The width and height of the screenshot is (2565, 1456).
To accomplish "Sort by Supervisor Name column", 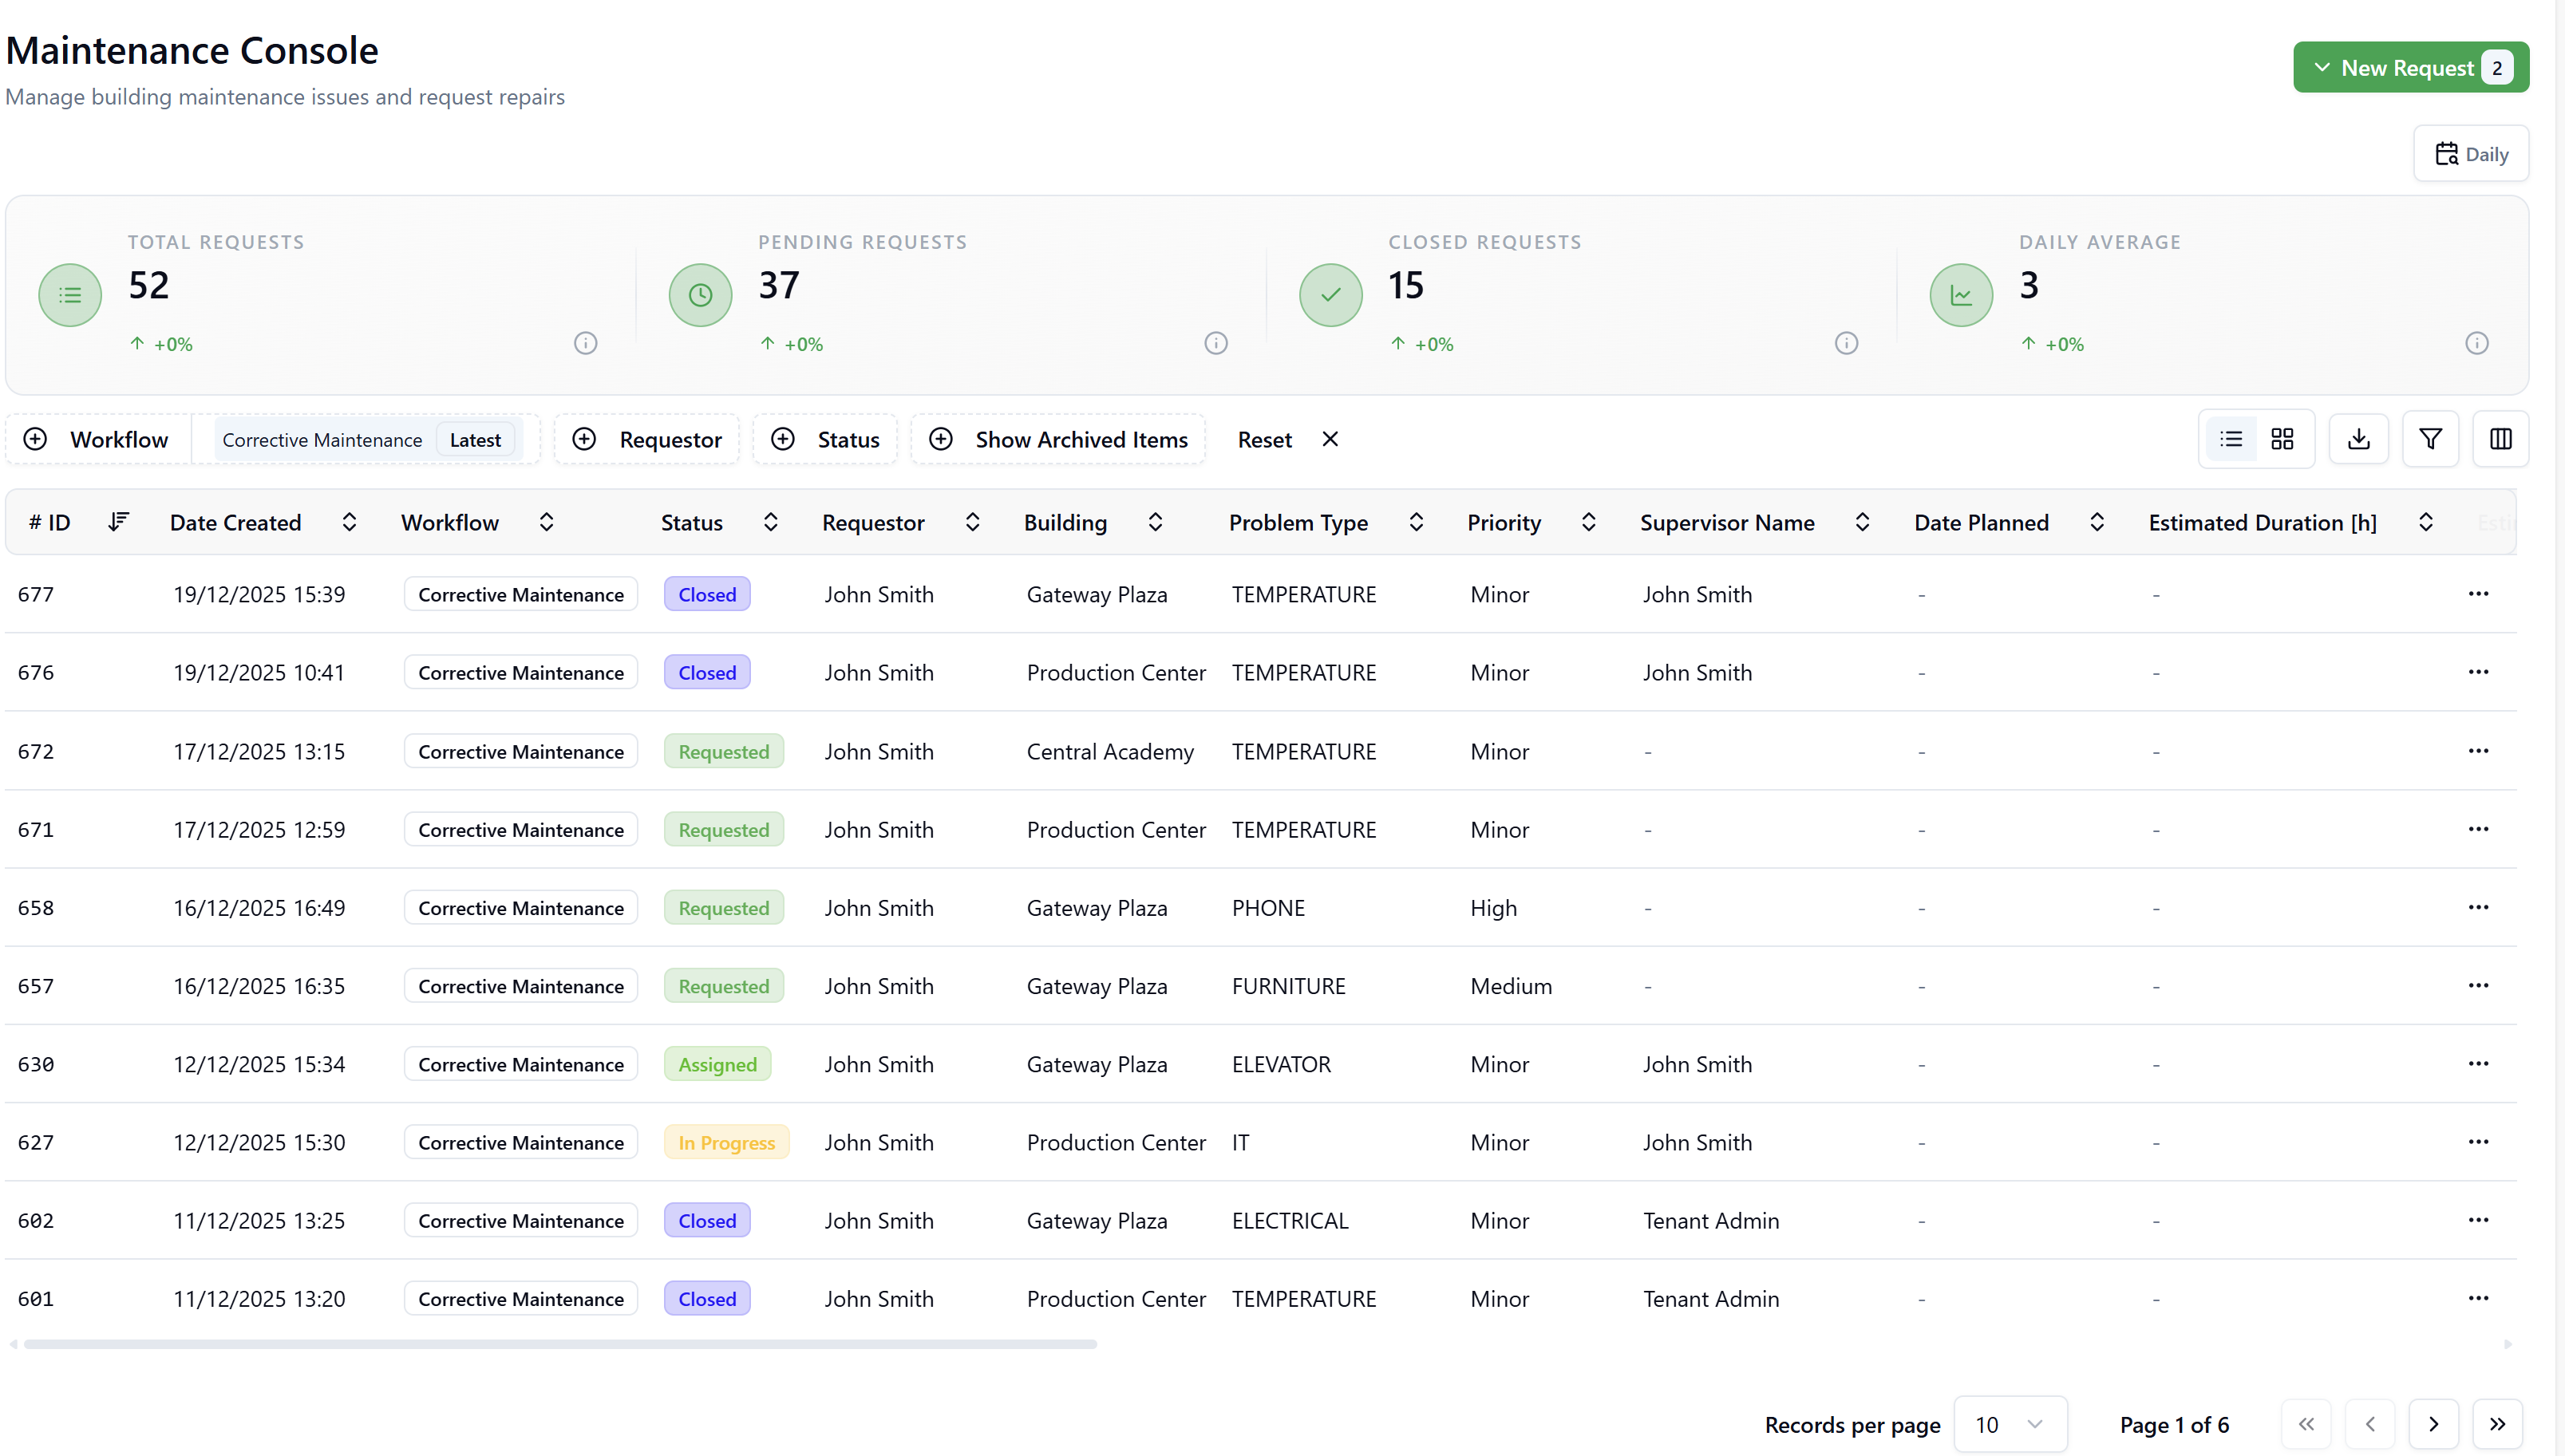I will point(1862,522).
